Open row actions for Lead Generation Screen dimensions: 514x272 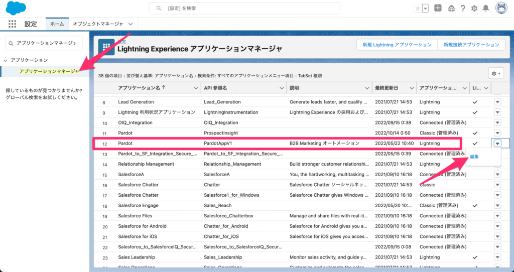tap(497, 102)
